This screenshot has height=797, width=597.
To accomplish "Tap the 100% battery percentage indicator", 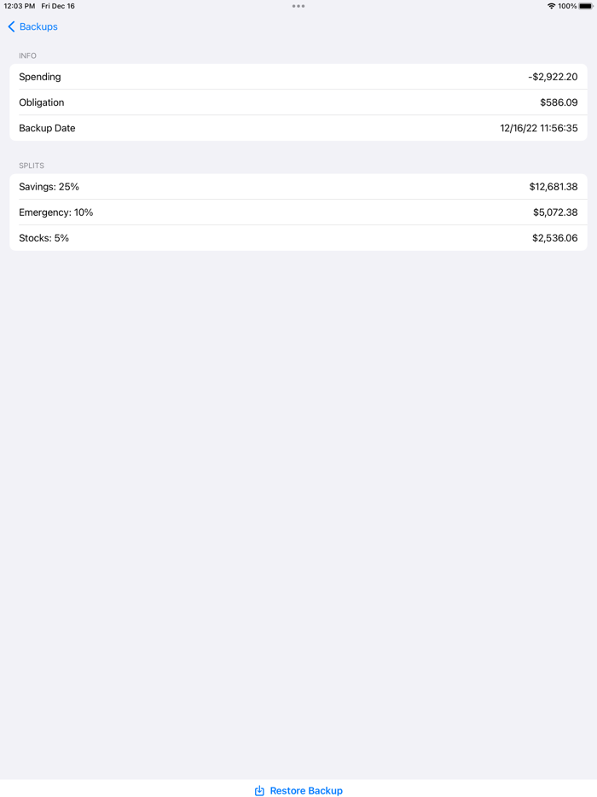I will coord(570,6).
